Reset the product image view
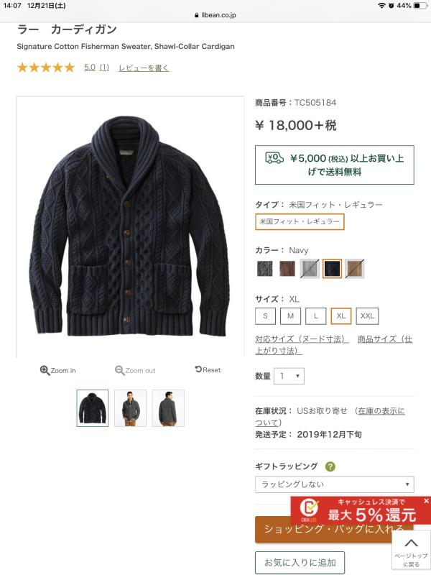This screenshot has height=575, width=431. coord(208,369)
